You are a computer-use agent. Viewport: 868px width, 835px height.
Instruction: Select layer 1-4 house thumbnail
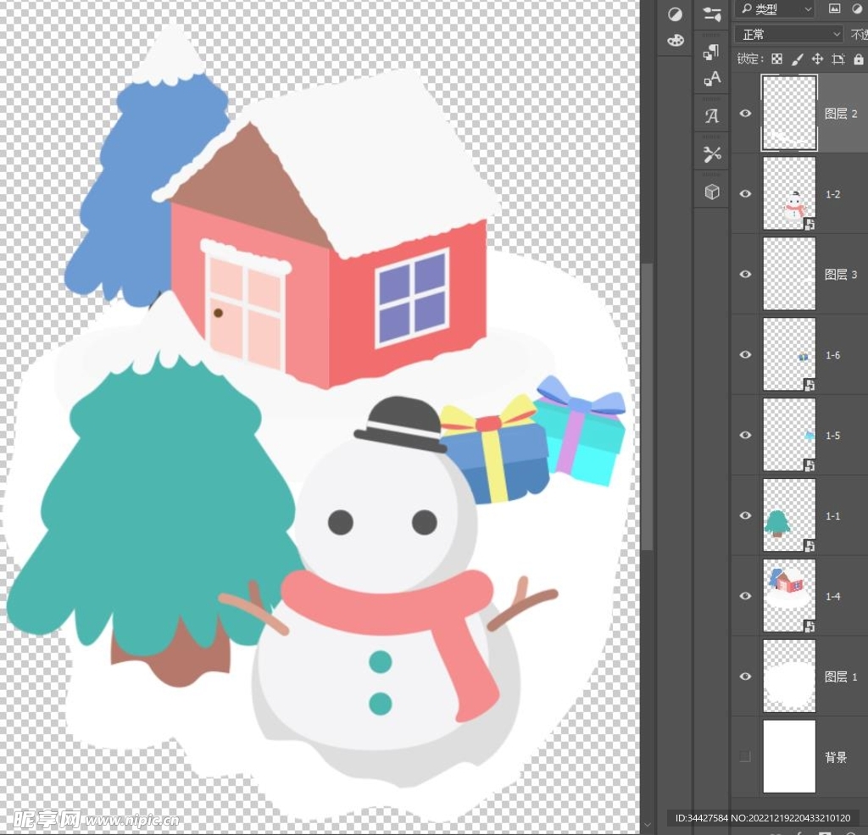pos(789,596)
